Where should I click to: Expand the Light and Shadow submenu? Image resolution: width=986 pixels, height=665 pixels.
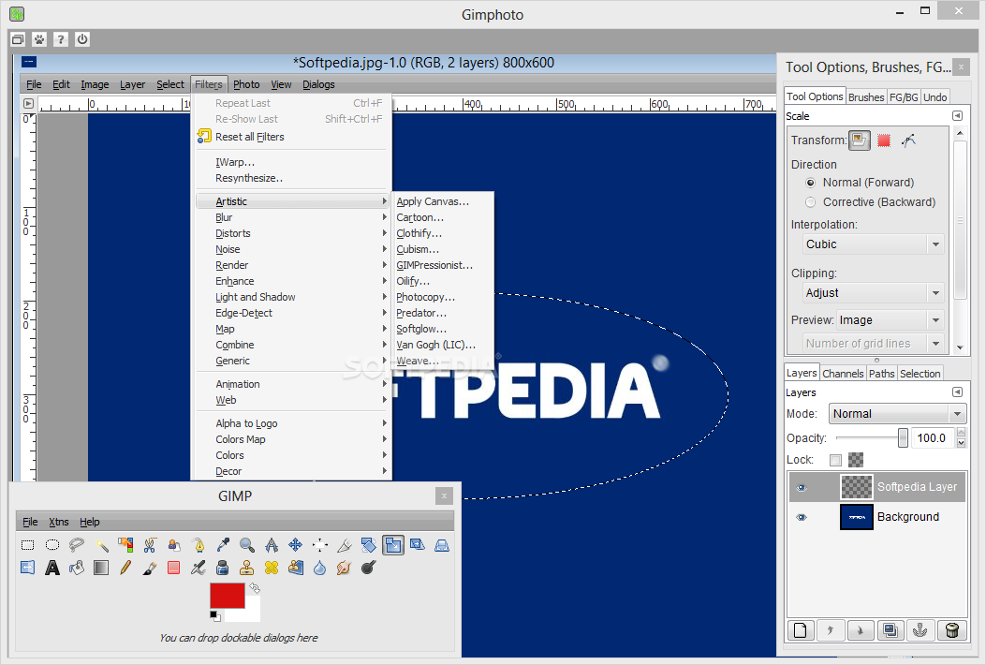[x=292, y=297]
